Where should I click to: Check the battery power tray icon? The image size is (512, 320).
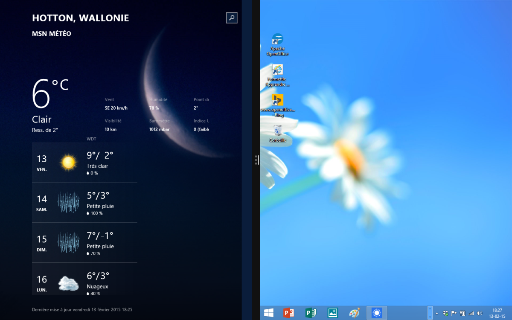coord(463,313)
